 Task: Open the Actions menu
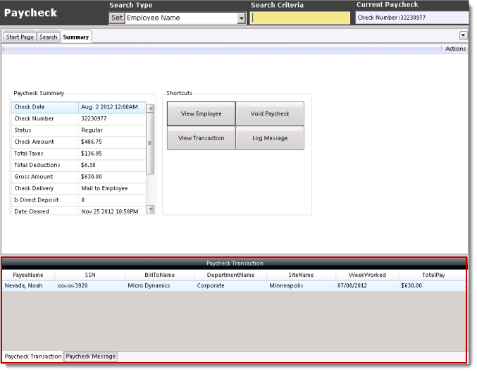pos(455,49)
